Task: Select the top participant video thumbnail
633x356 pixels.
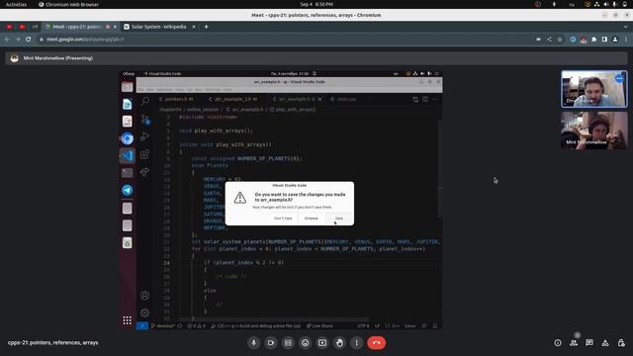Action: point(594,89)
